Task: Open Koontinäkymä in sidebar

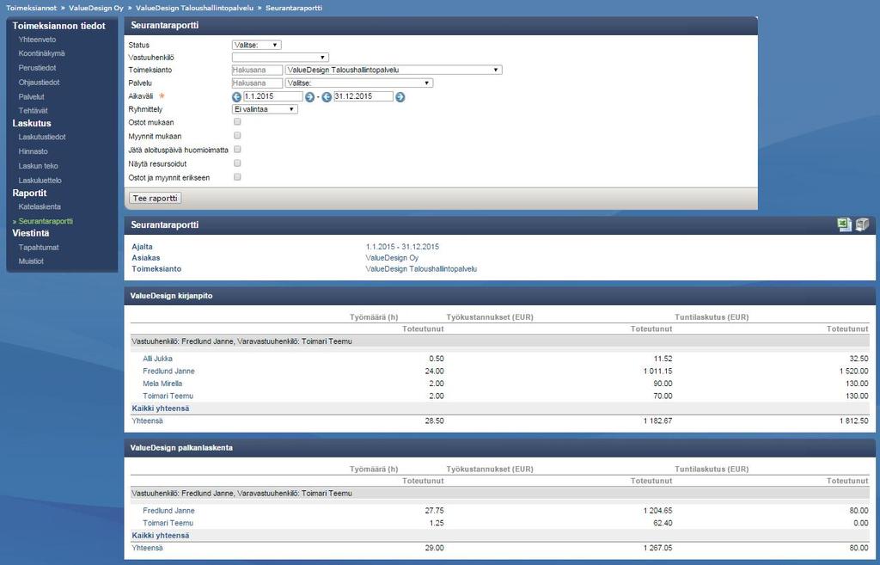Action: (x=41, y=53)
